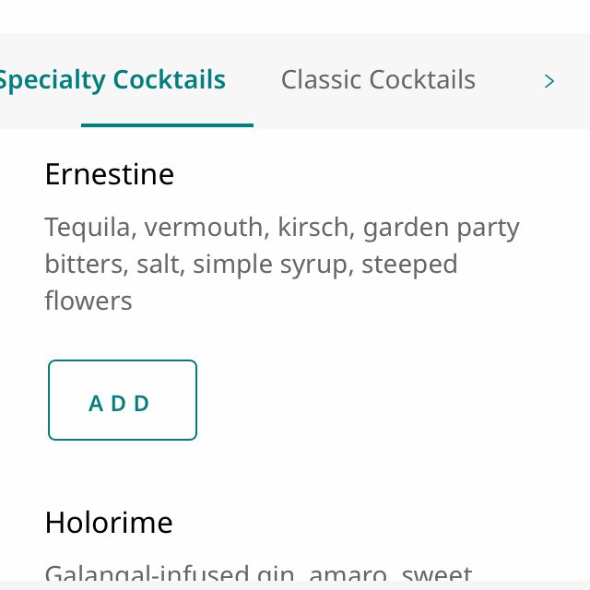The image size is (590, 590).
Task: Switch to the Classic Cocktails tab
Action: coord(378,80)
